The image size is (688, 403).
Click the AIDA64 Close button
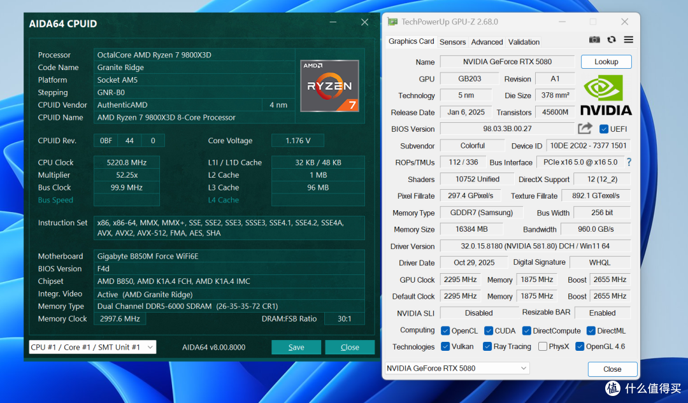click(350, 348)
